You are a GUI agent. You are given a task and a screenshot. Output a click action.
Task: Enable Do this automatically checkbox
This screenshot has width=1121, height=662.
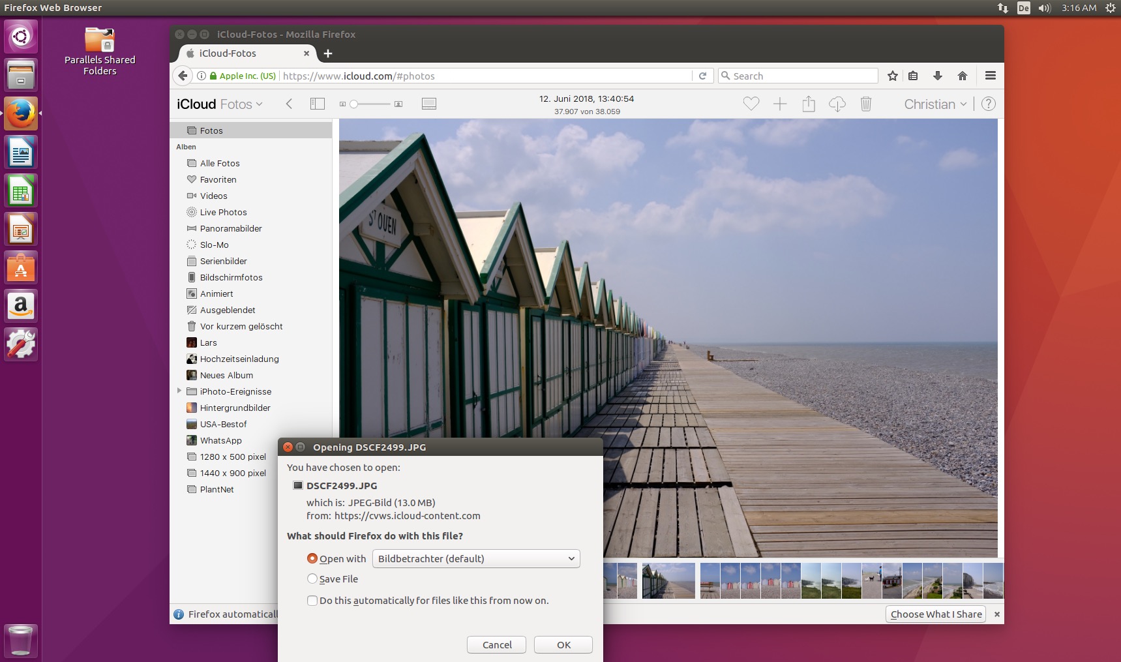point(312,601)
